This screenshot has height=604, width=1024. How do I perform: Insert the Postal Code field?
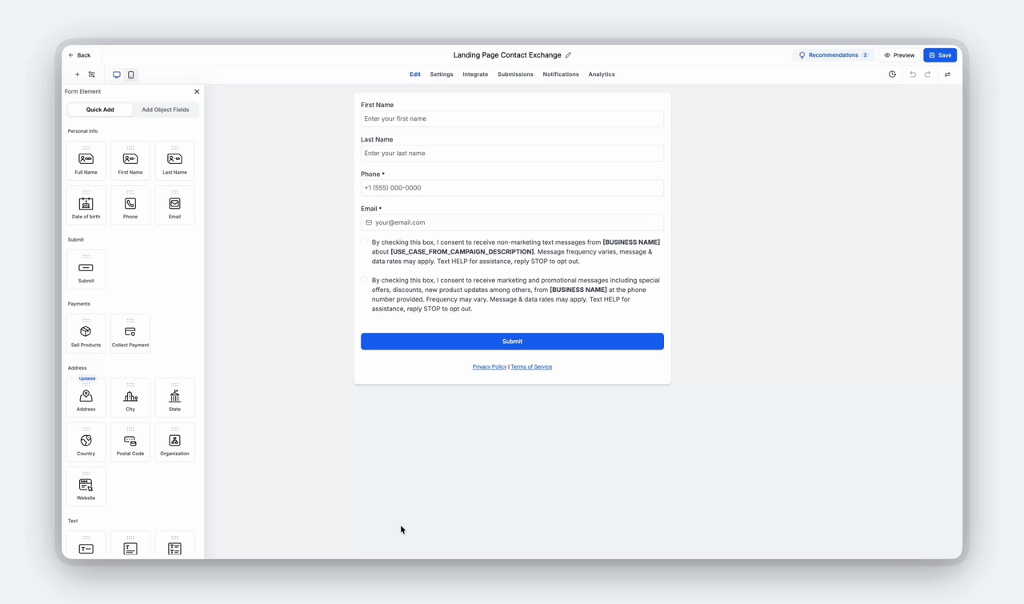point(130,442)
